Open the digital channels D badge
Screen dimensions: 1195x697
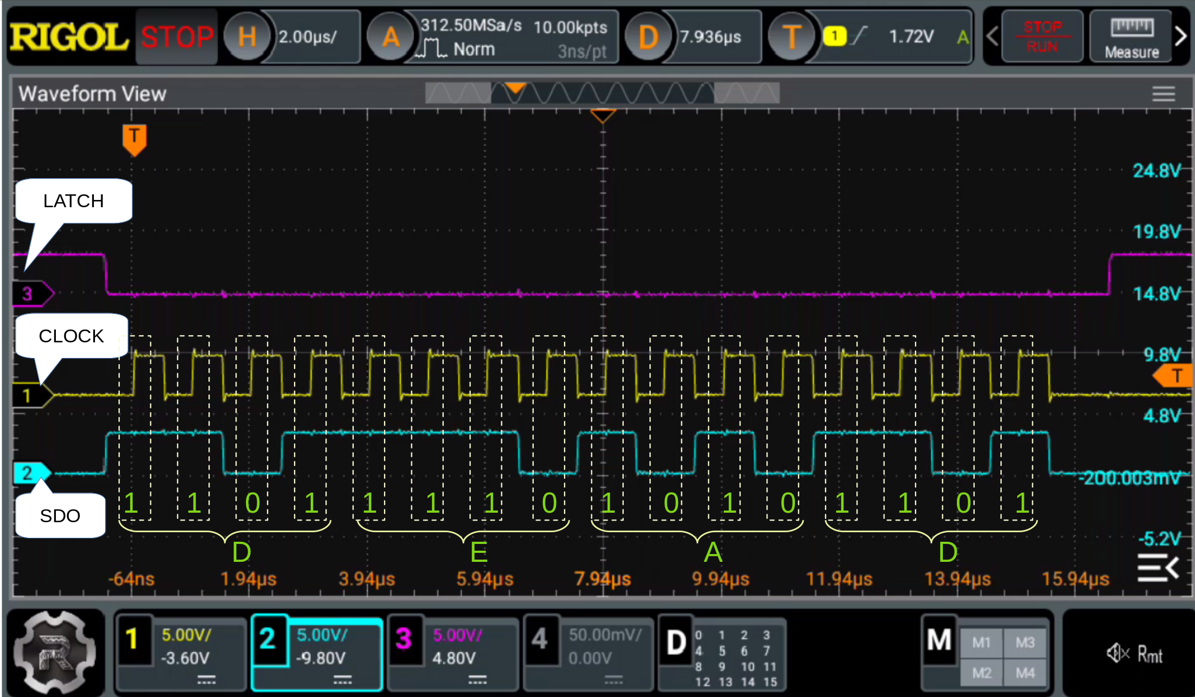pyautogui.click(x=676, y=641)
